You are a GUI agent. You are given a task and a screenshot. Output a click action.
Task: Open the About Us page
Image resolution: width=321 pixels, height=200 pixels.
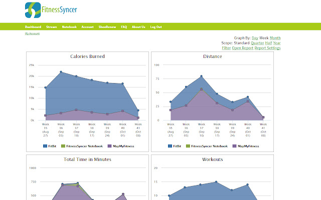click(x=138, y=27)
